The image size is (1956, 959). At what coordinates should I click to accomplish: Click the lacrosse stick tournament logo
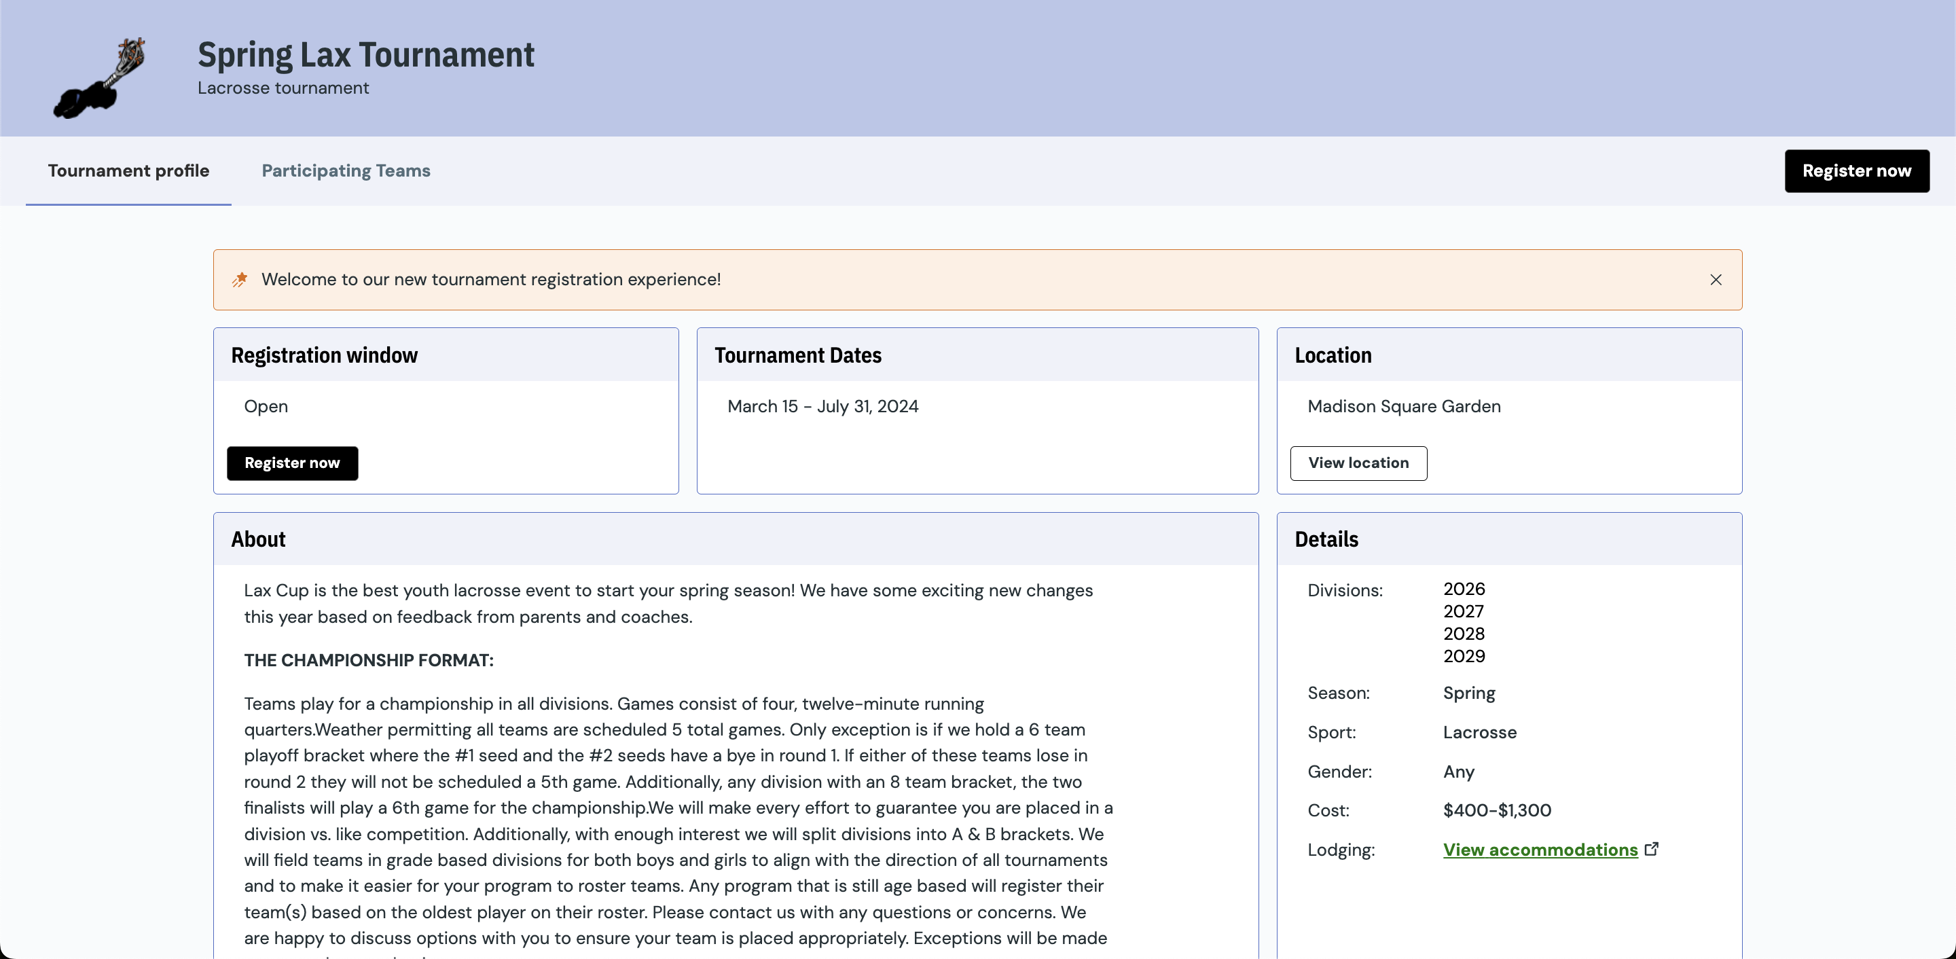tap(99, 78)
